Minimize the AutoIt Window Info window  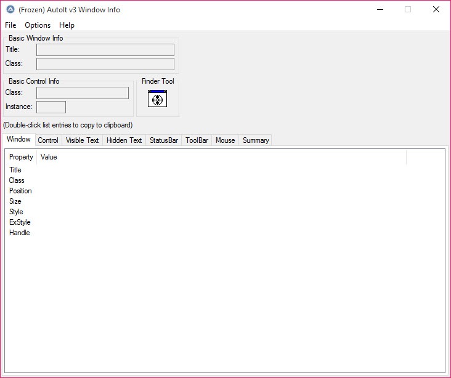coord(380,9)
